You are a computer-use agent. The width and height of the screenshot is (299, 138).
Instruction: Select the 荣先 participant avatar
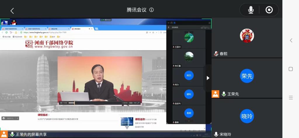click(x=247, y=76)
